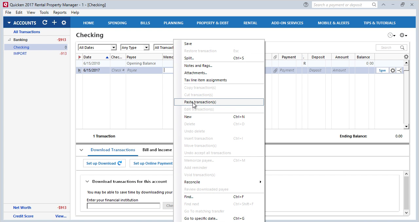
Task: Collapse Download transactions for this account section
Action: [x=87, y=181]
